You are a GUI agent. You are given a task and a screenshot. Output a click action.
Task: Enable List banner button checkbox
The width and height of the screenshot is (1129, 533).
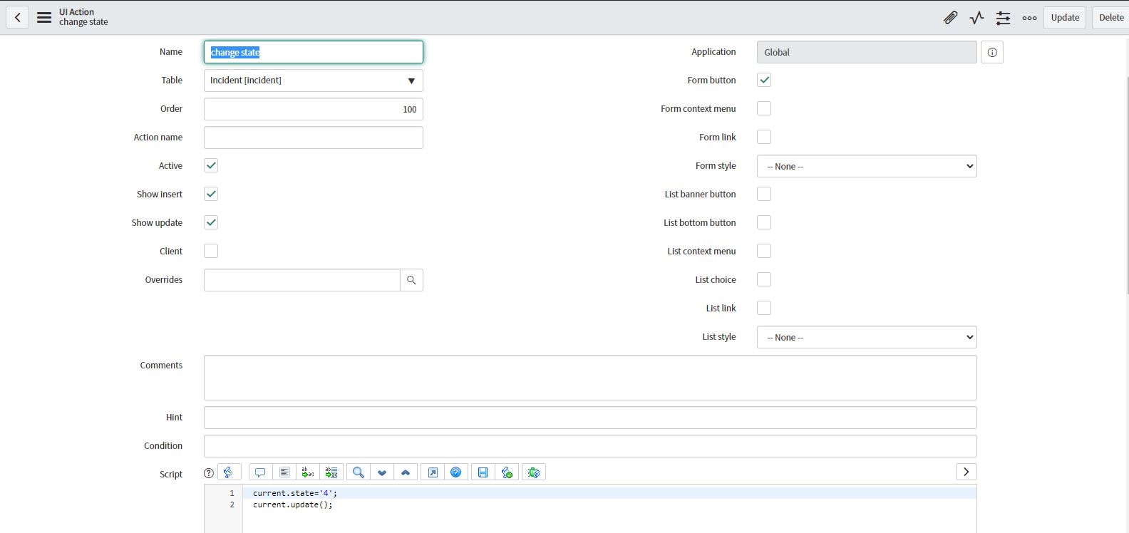coord(764,194)
